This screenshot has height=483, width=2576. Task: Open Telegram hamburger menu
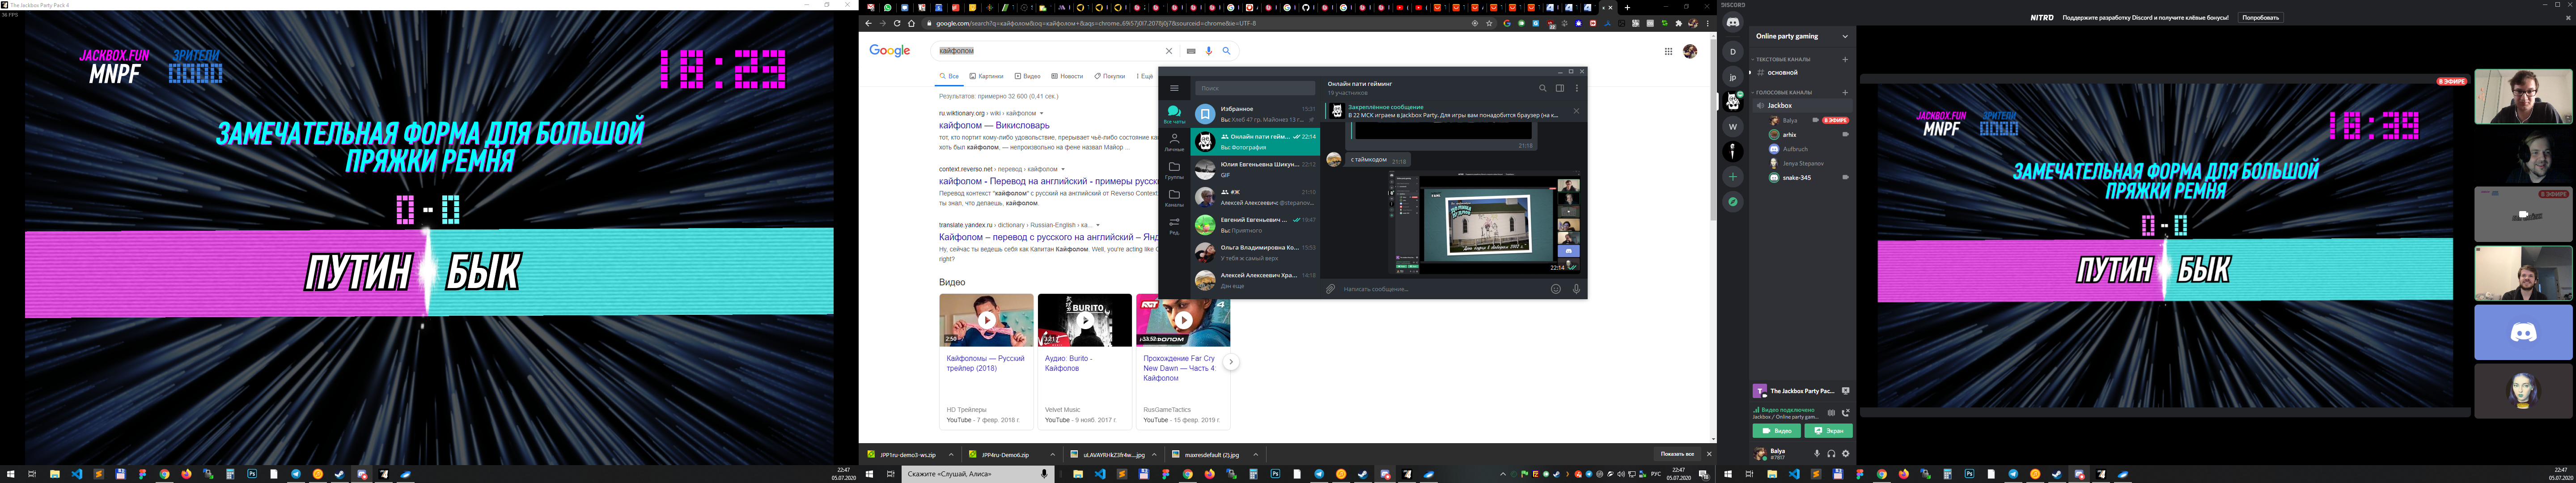(1174, 88)
